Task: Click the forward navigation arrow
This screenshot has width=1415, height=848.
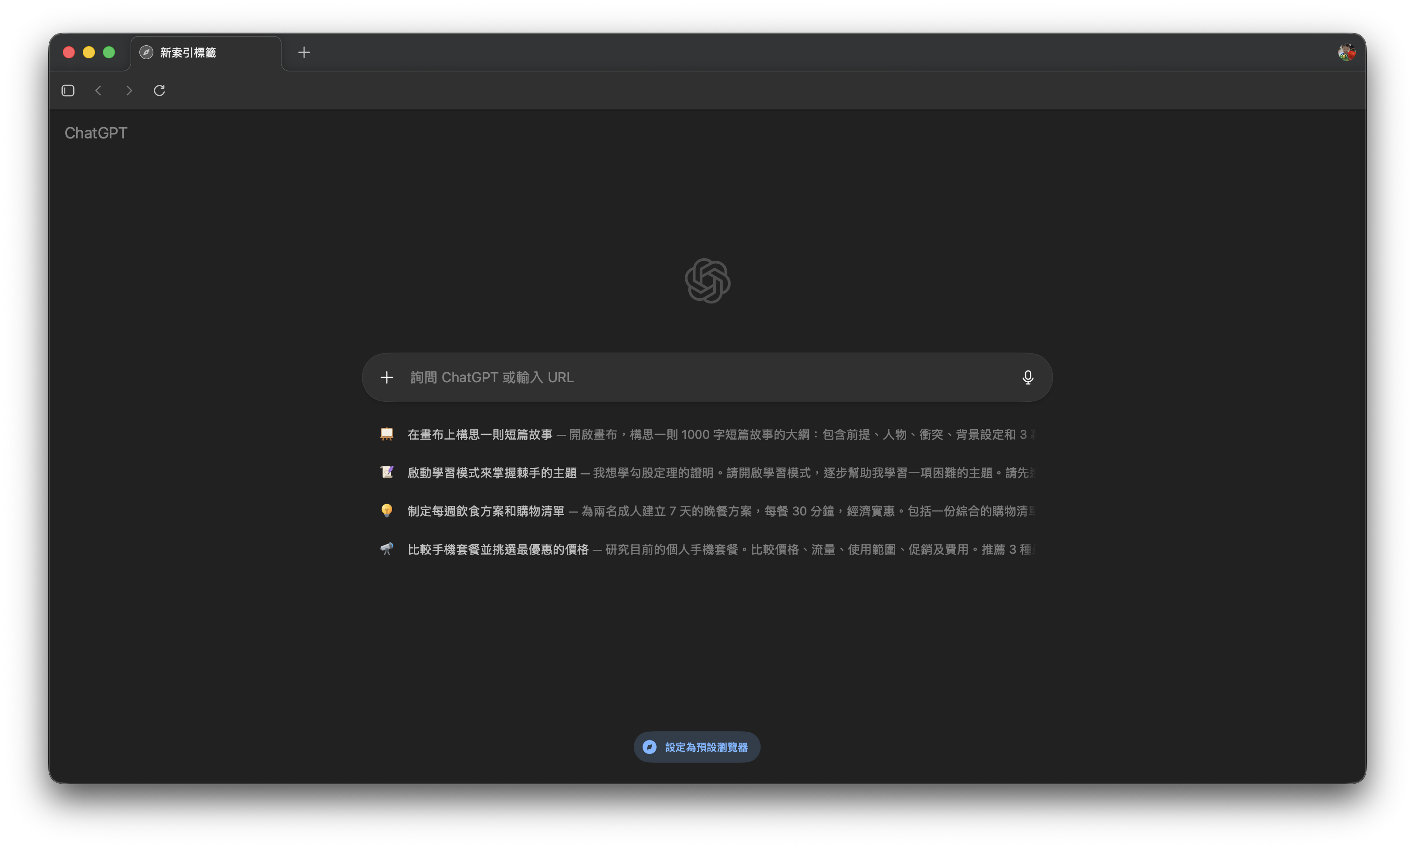Action: point(129,90)
